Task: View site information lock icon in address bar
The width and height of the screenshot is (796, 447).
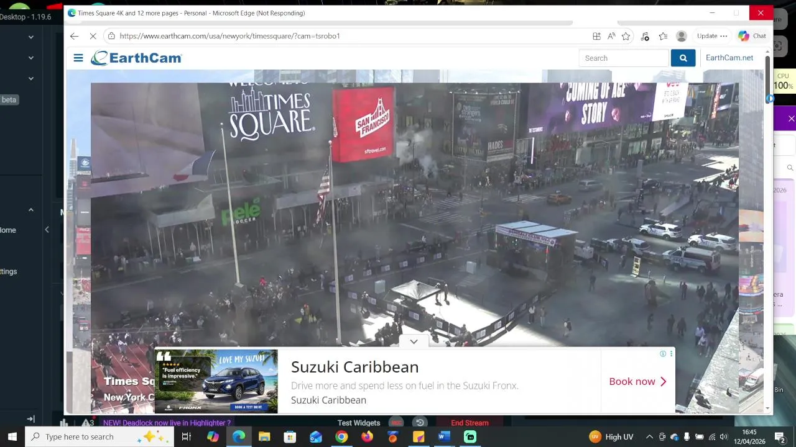Action: pos(111,36)
